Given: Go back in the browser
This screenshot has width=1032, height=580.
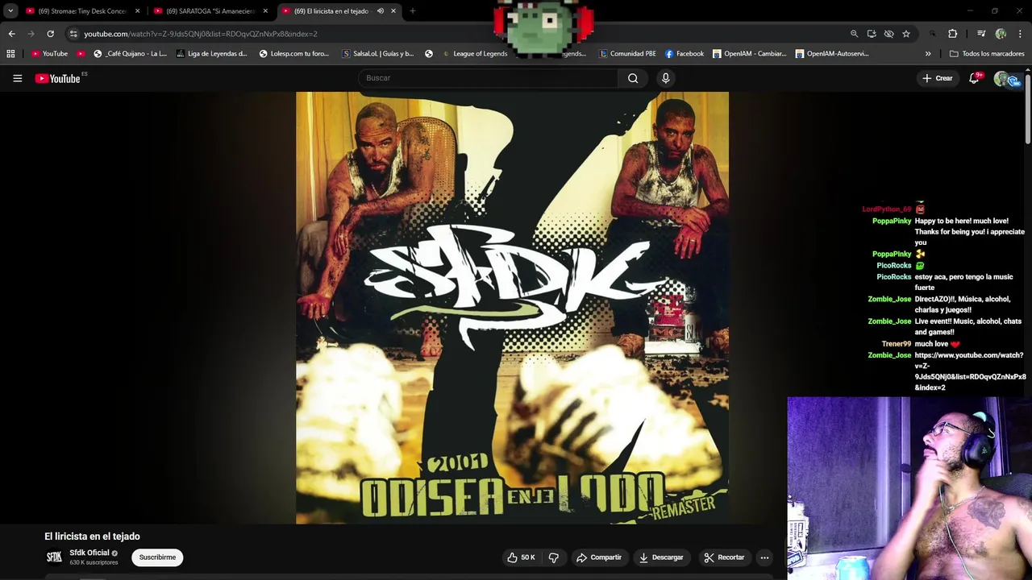Looking at the screenshot, I should point(11,34).
